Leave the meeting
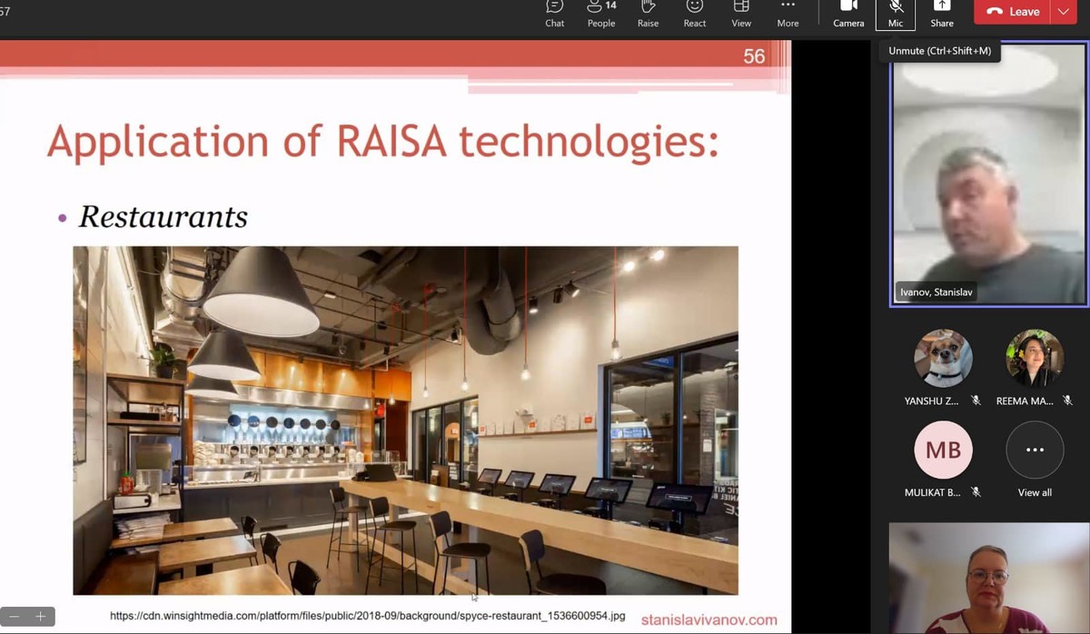Screen dimensions: 1090x634 coord(1012,12)
